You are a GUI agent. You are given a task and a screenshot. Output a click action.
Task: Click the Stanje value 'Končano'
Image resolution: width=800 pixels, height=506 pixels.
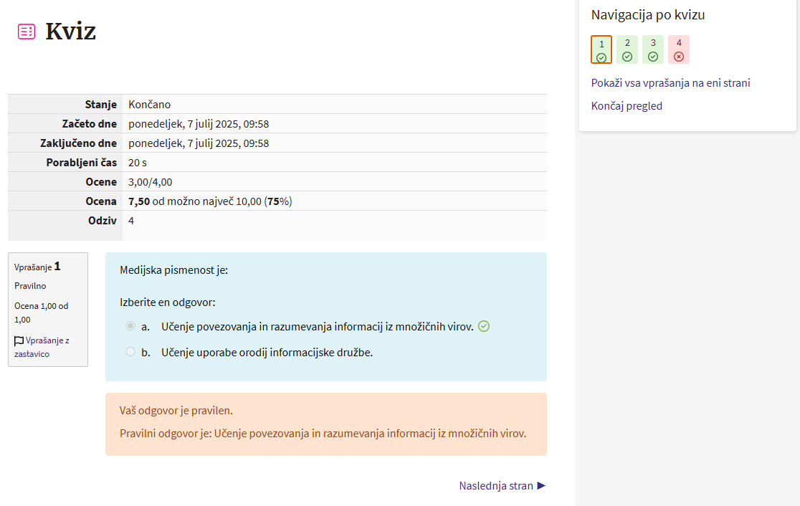[x=149, y=105]
